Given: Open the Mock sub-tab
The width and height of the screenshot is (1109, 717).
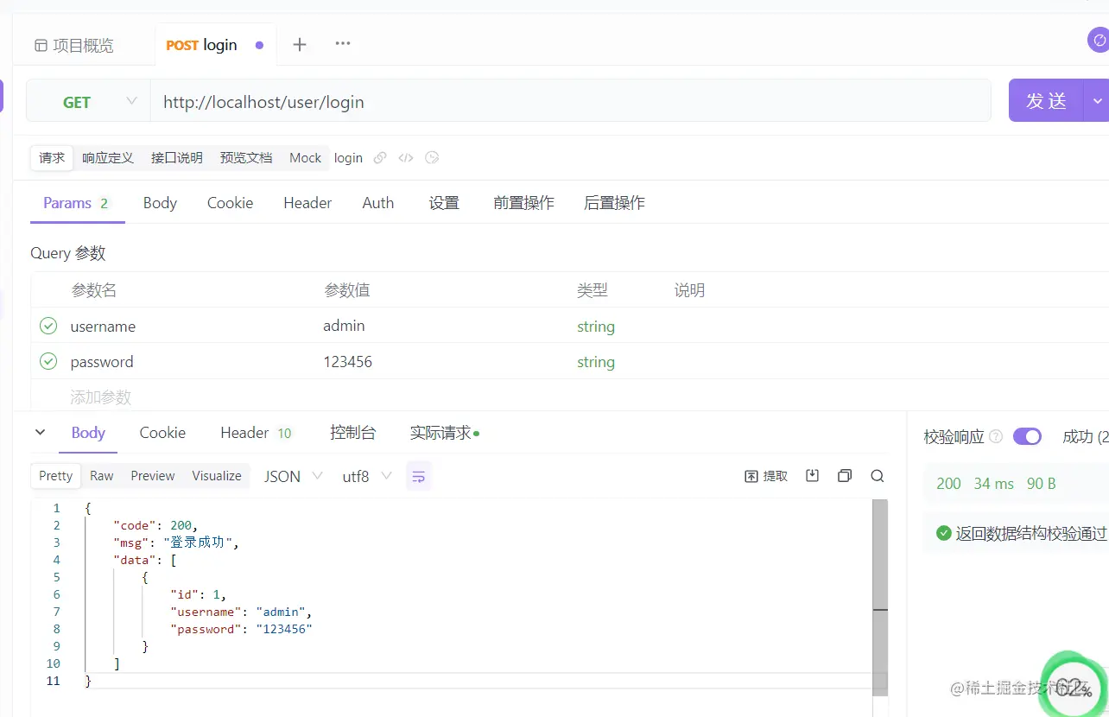Looking at the screenshot, I should (x=305, y=158).
